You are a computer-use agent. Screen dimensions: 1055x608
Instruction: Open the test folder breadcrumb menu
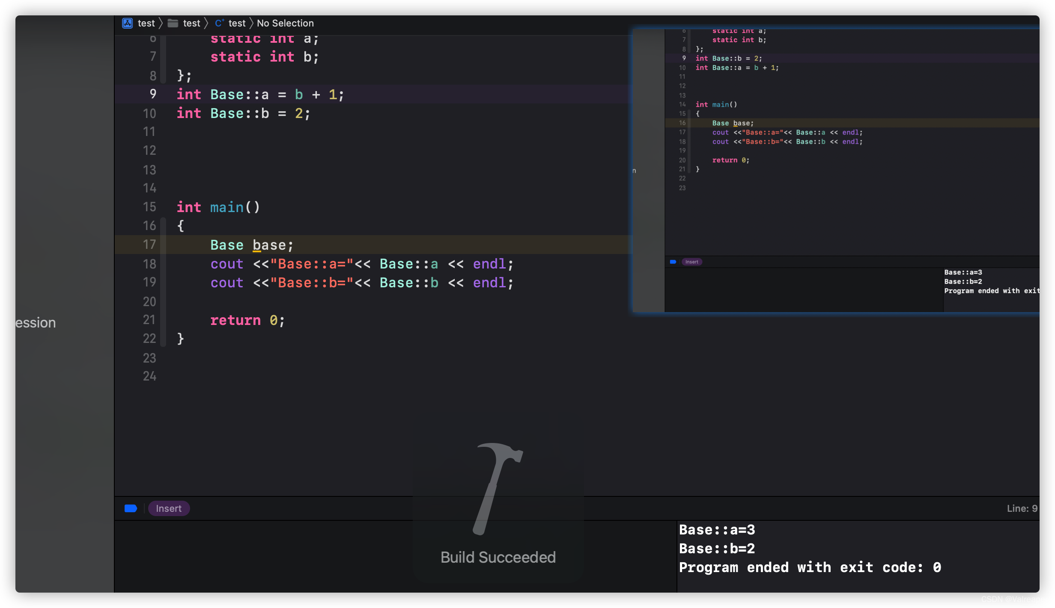191,23
